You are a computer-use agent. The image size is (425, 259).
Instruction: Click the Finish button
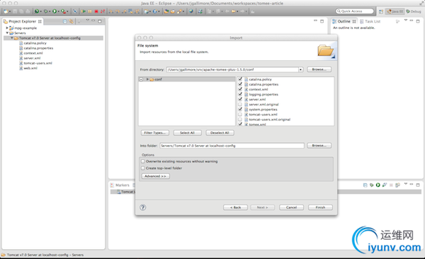pyautogui.click(x=320, y=207)
